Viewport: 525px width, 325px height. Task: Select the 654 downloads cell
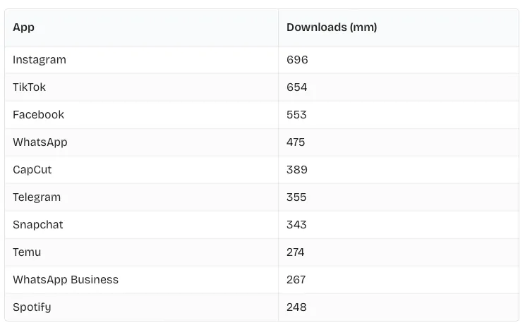point(297,87)
